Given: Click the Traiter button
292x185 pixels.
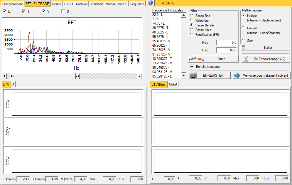Looking at the screenshot, I should [x=266, y=48].
